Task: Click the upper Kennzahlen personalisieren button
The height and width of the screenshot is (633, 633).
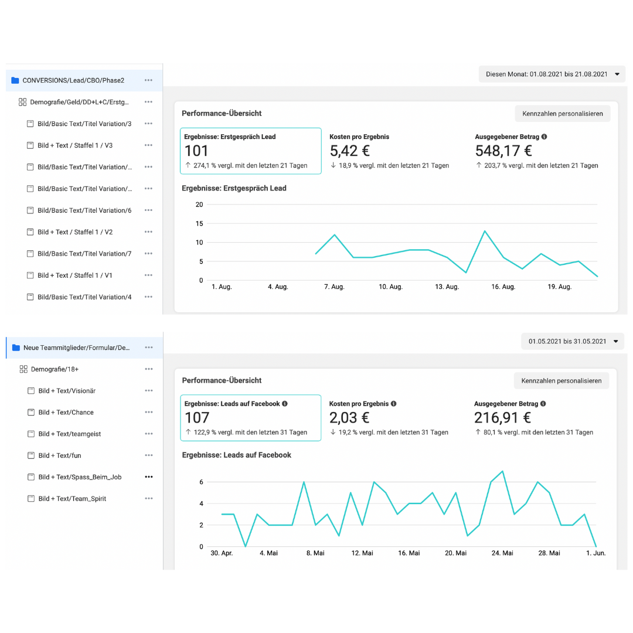Action: [x=562, y=114]
